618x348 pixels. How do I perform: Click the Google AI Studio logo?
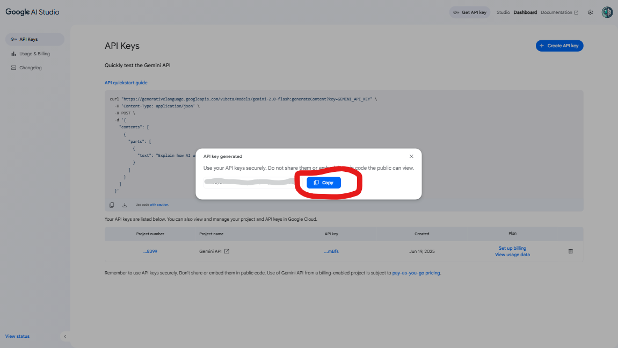pyautogui.click(x=32, y=12)
